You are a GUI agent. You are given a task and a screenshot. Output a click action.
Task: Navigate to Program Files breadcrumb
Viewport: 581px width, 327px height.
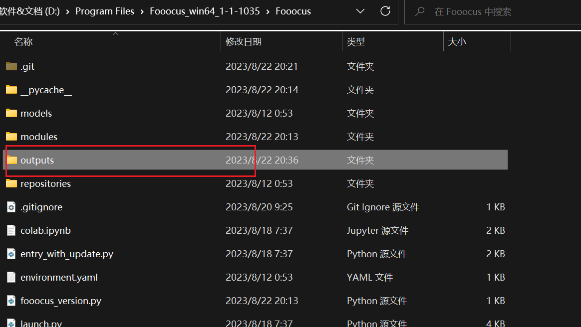tap(105, 11)
